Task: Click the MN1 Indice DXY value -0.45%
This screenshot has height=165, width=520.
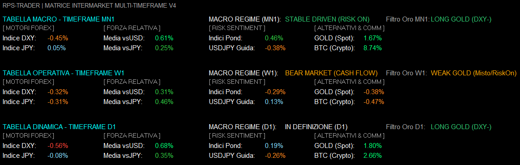Action: click(x=58, y=38)
